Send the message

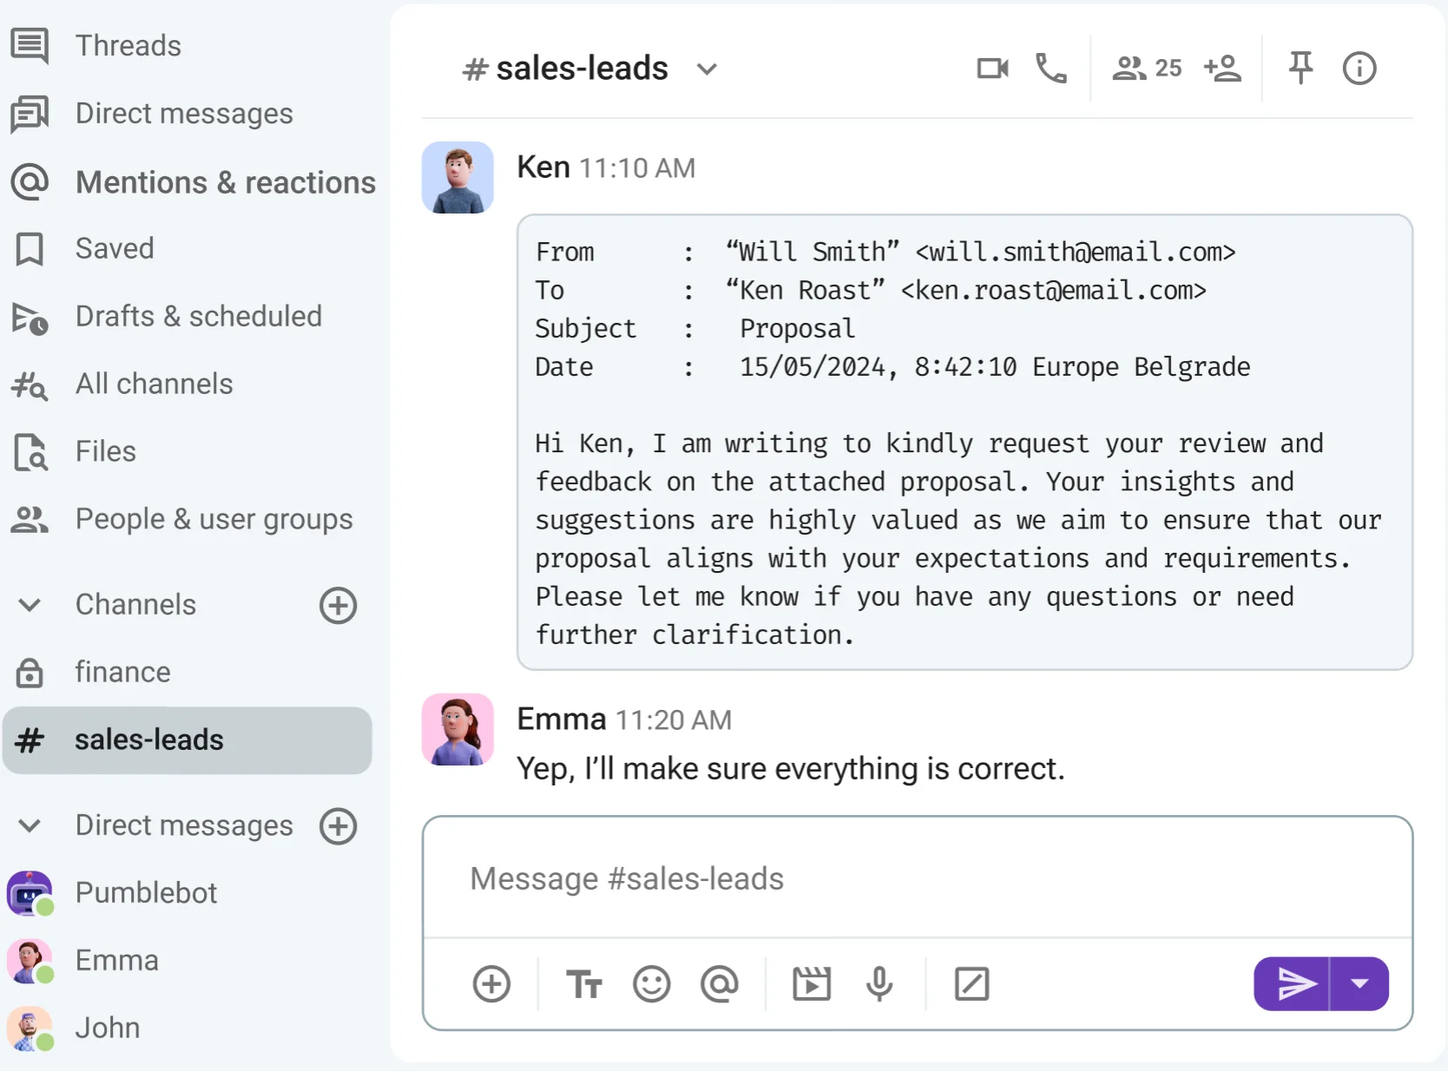point(1293,983)
